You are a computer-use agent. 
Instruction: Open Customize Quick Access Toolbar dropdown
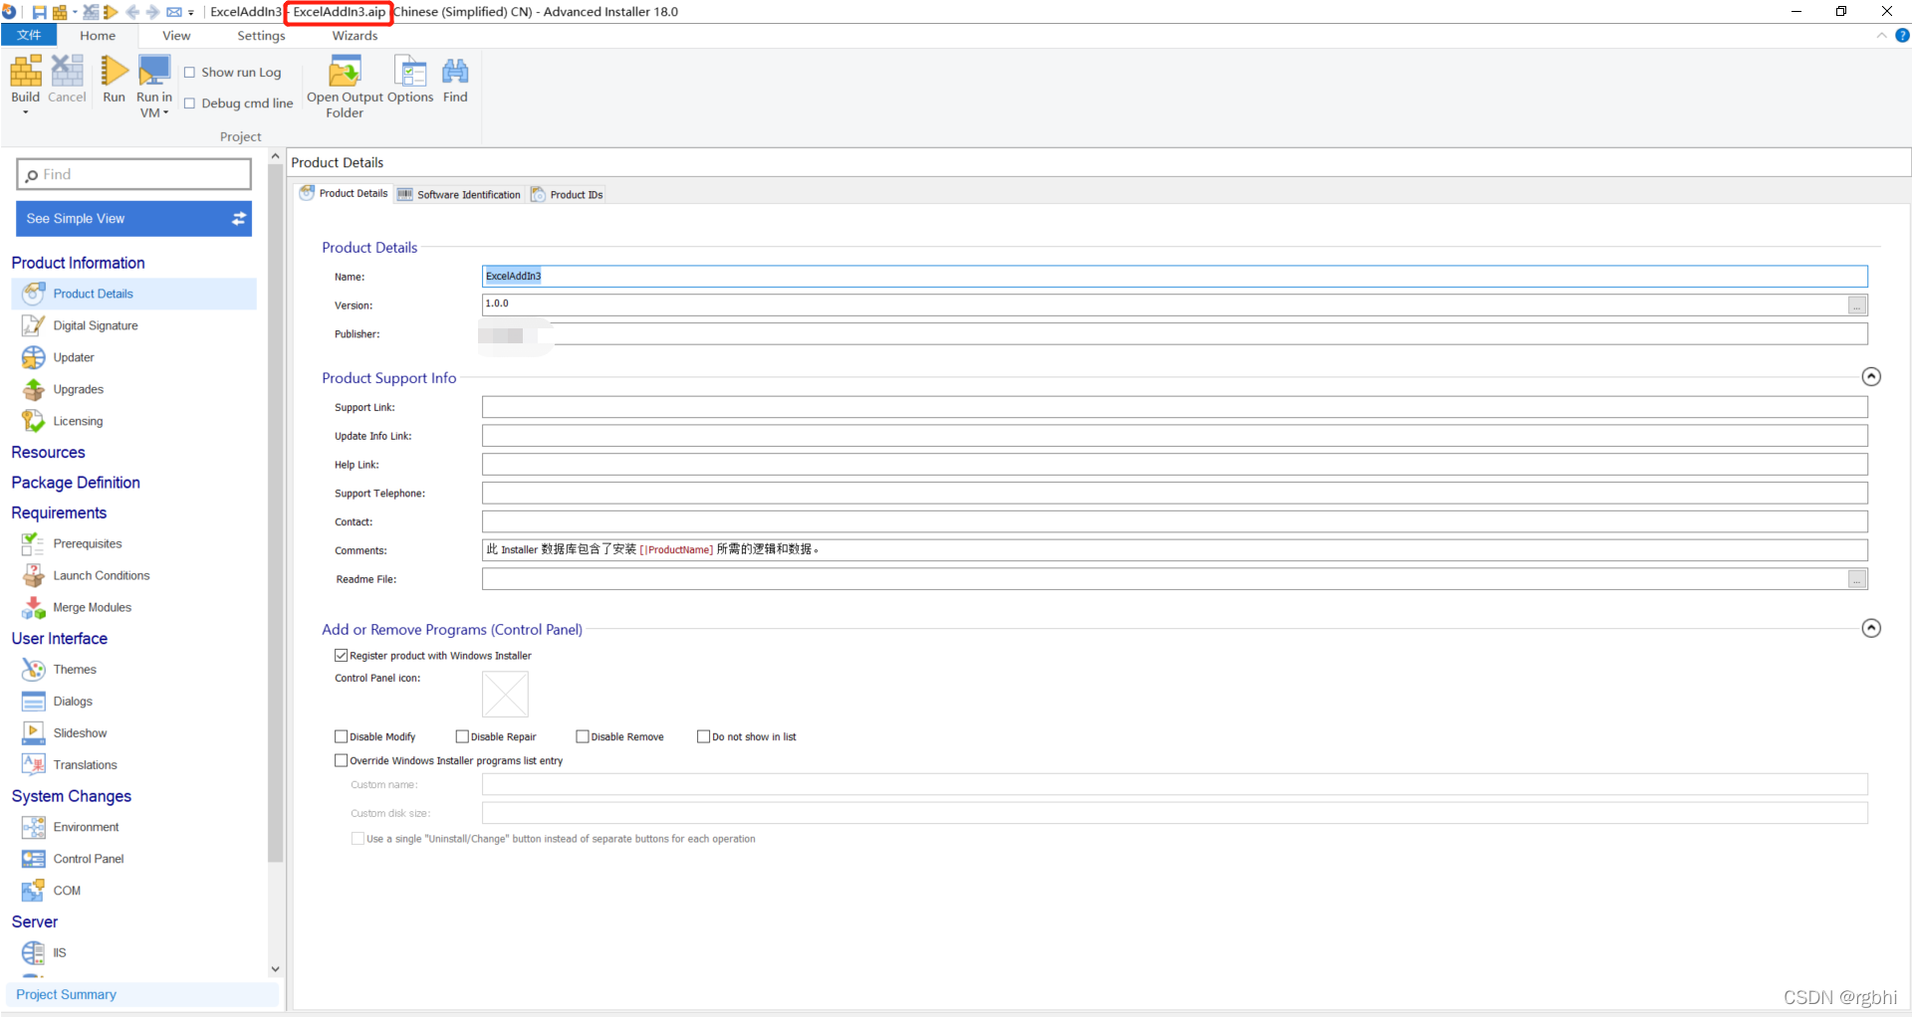(x=191, y=13)
